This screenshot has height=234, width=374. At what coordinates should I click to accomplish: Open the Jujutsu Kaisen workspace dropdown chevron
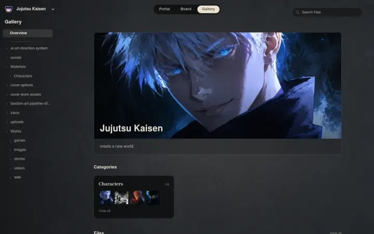[x=53, y=9]
